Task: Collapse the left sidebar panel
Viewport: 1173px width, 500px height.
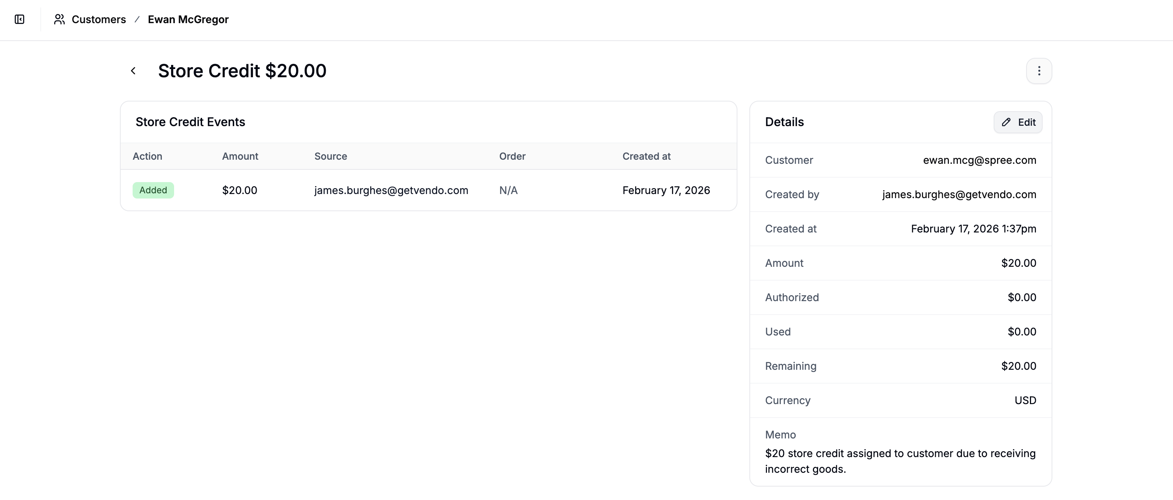Action: coord(19,19)
